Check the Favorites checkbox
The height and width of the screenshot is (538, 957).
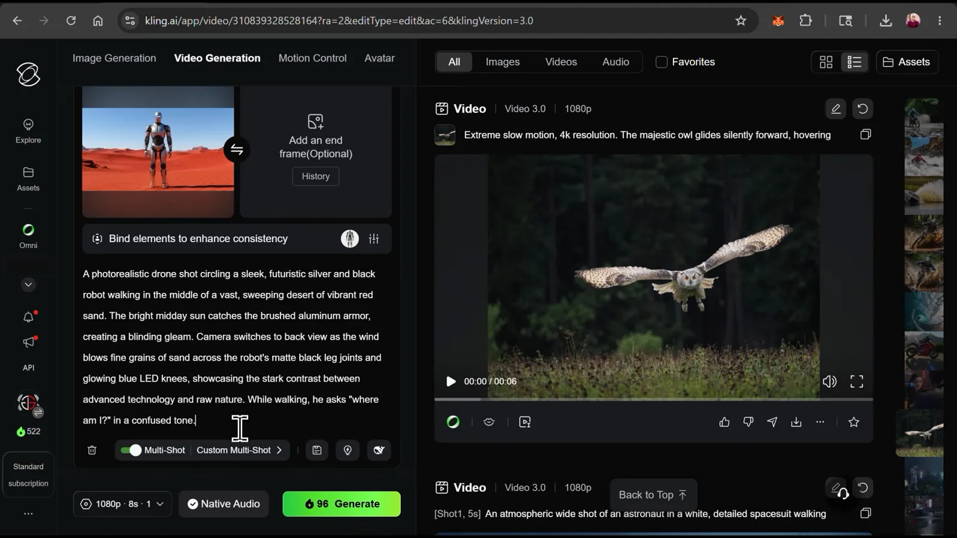point(662,62)
